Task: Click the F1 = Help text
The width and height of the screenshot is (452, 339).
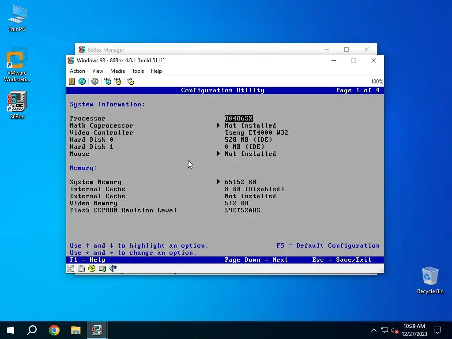Action: [88, 260]
